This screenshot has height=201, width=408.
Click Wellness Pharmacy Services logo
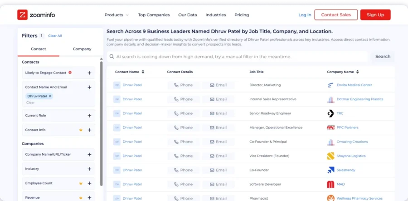pyautogui.click(x=330, y=198)
